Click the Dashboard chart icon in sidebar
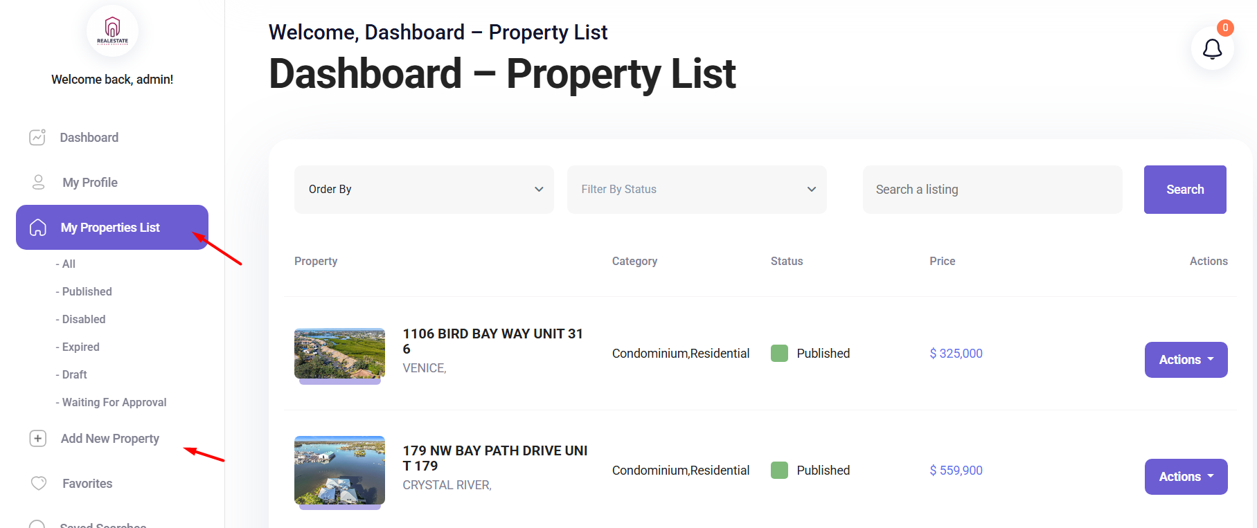The image size is (1257, 528). coord(37,137)
